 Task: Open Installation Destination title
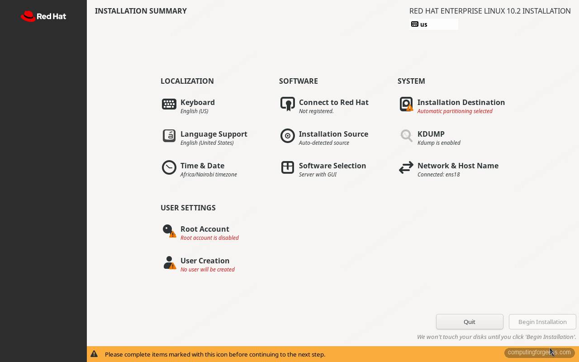coord(461,102)
